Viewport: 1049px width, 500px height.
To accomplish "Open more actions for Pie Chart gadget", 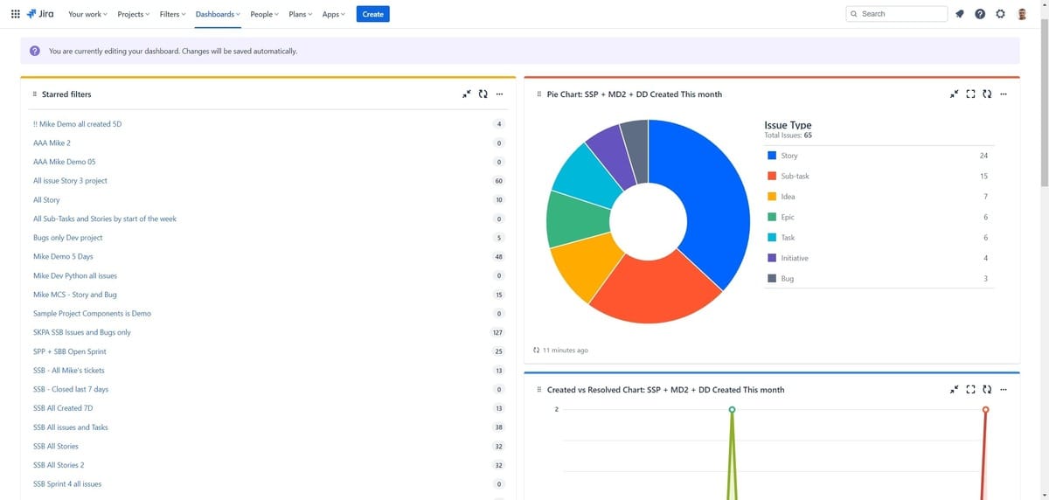I will point(1004,94).
